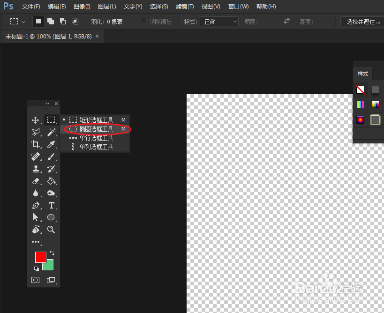384x313 pixels.
Task: Select the Path Selection tool
Action: (x=36, y=217)
